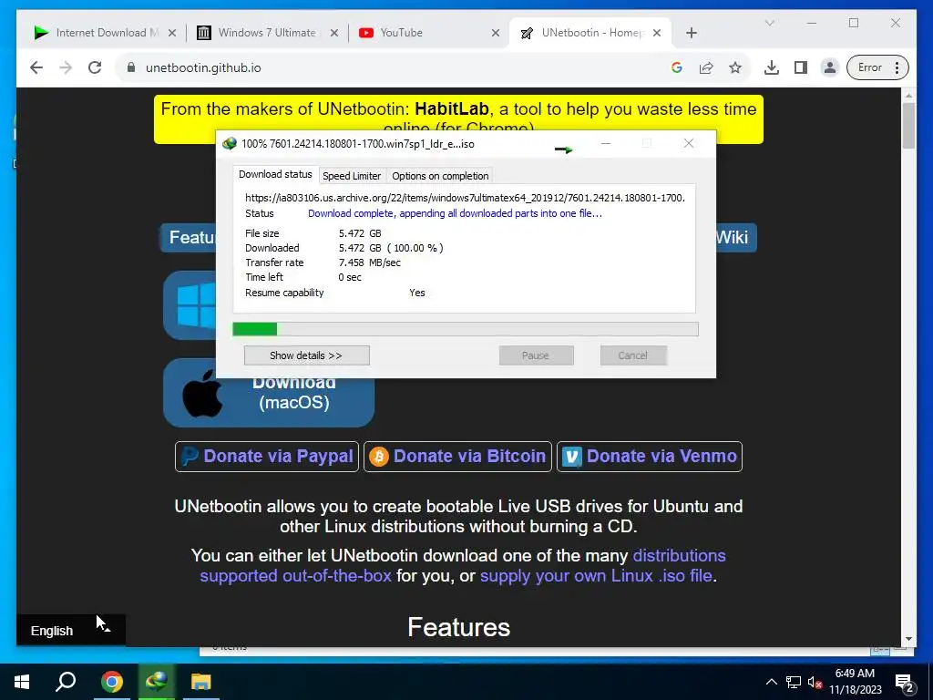Click the archive.org download URL text

[465, 198]
